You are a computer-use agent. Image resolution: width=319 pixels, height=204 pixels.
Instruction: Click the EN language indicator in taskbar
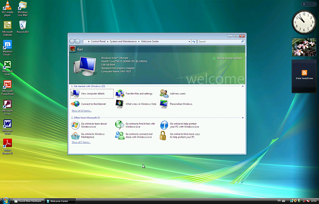coord(279,201)
